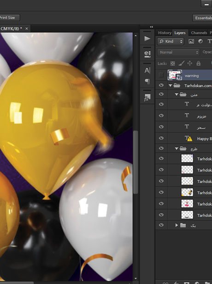Select the Layers tab
The width and height of the screenshot is (212, 284).
pyautogui.click(x=180, y=33)
